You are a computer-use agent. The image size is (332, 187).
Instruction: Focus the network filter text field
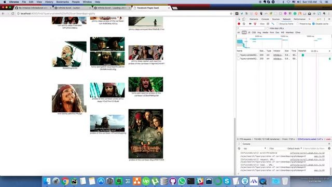(251, 28)
